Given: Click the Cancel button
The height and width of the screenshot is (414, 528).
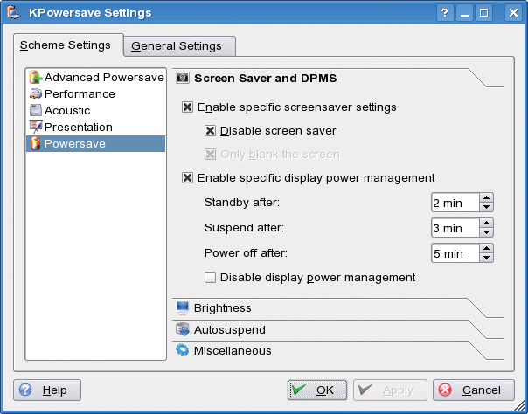Looking at the screenshot, I should [474, 390].
